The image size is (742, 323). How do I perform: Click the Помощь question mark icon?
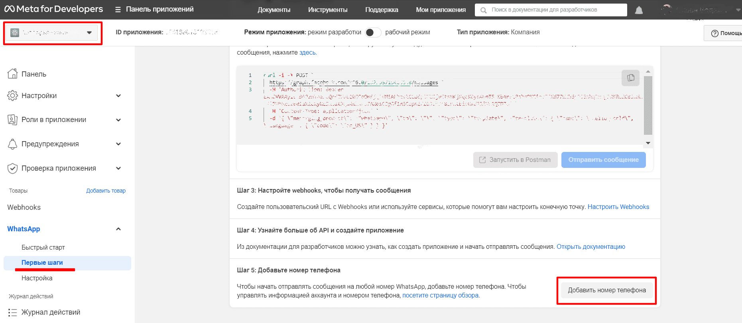715,33
